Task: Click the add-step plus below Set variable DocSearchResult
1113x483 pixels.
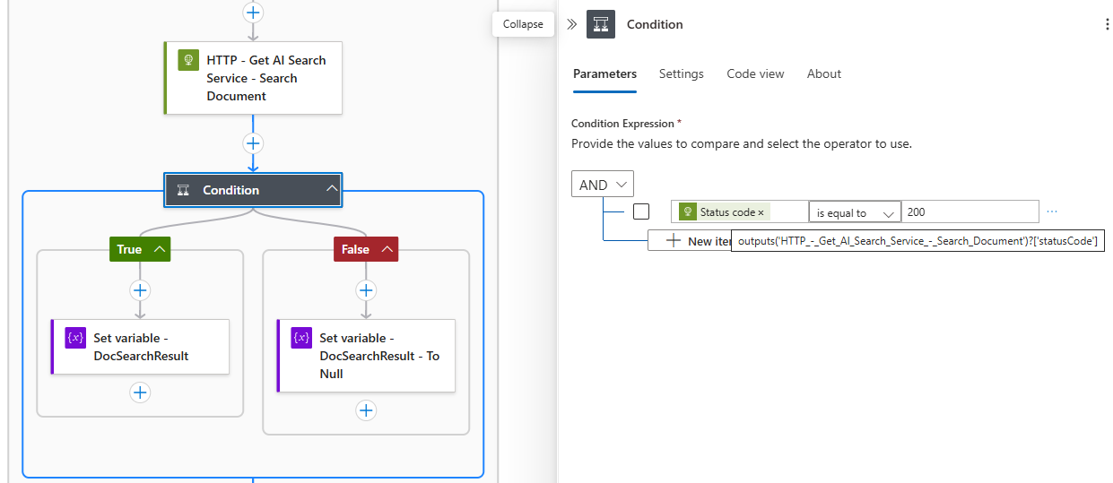Action: [x=140, y=392]
